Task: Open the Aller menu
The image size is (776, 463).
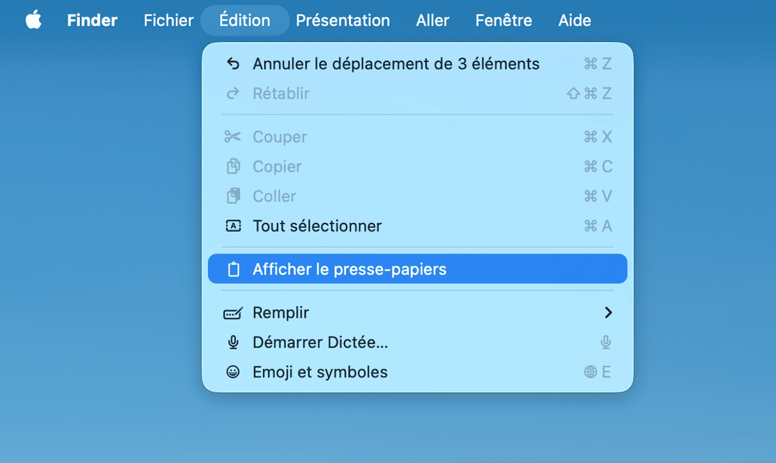Action: click(x=433, y=20)
